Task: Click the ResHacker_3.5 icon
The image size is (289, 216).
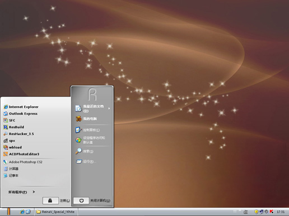Action: [x=6, y=134]
